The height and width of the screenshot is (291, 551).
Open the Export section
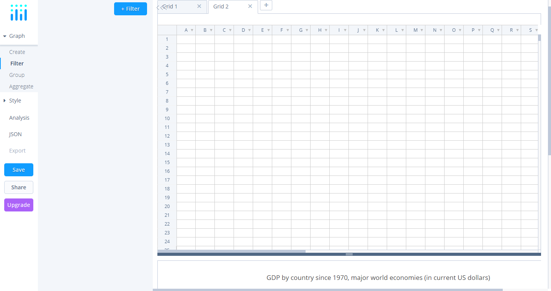coord(18,151)
